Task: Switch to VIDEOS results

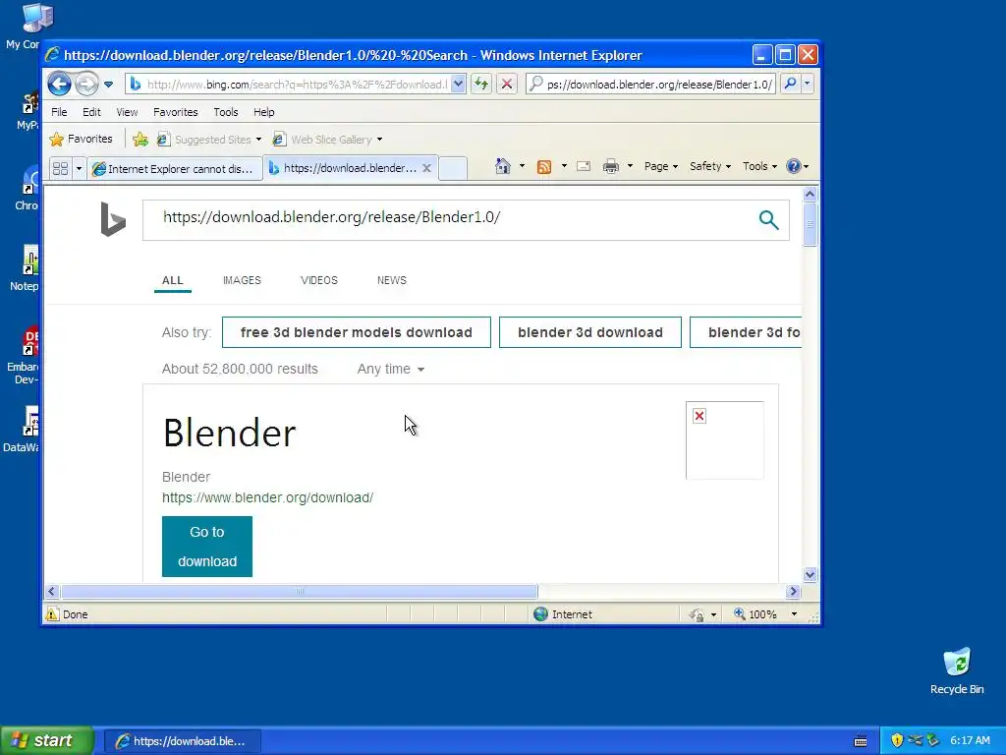Action: 319,280
